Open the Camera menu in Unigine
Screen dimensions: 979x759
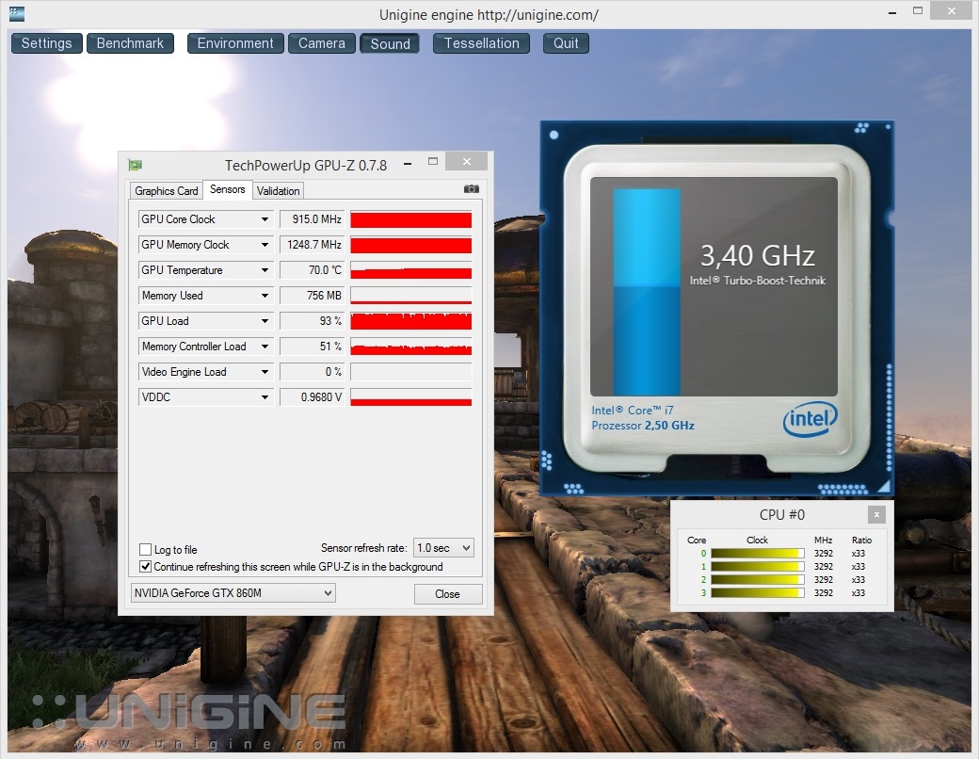coord(322,43)
